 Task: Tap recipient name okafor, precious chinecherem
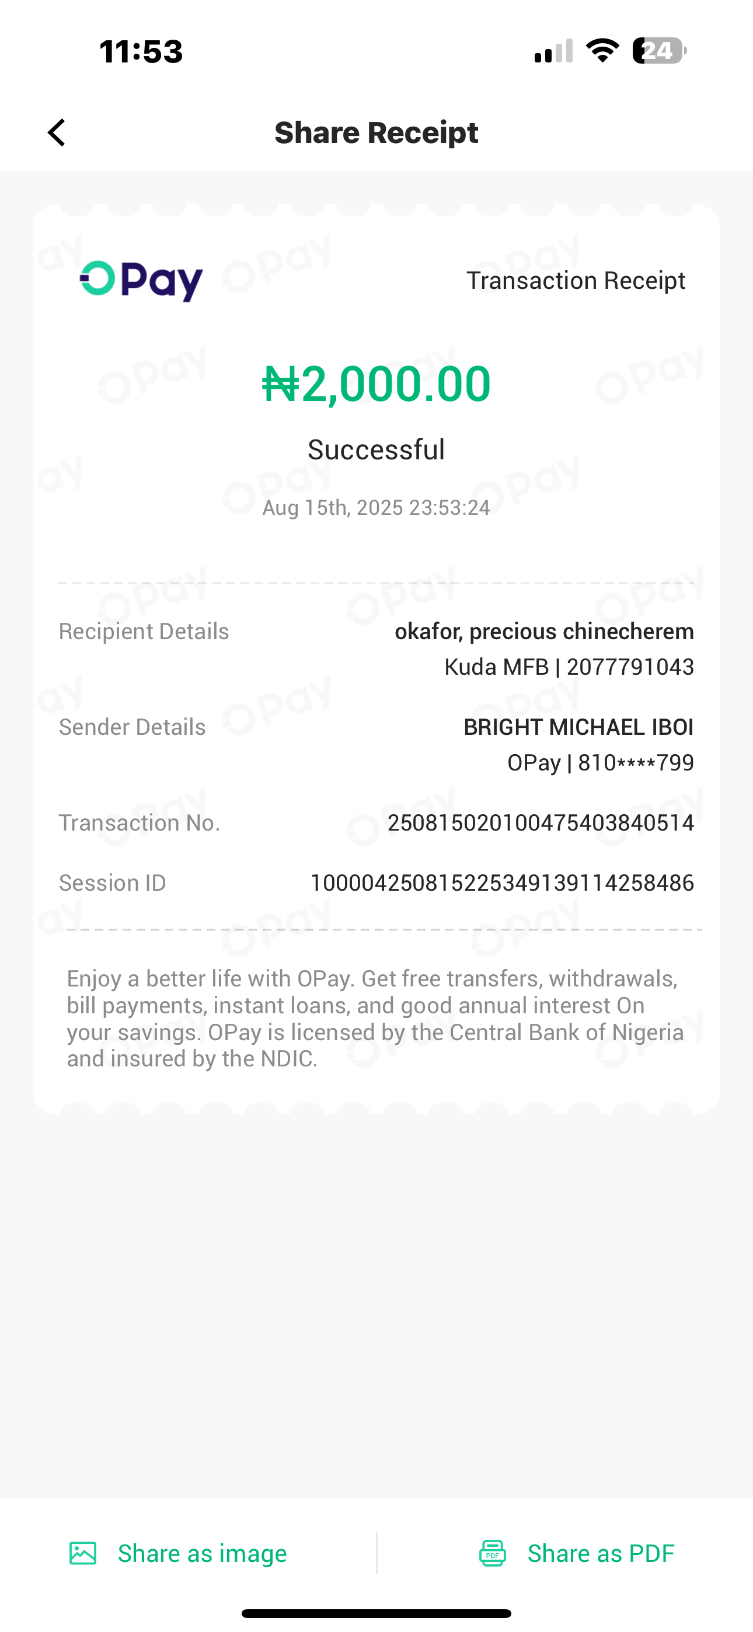544,632
